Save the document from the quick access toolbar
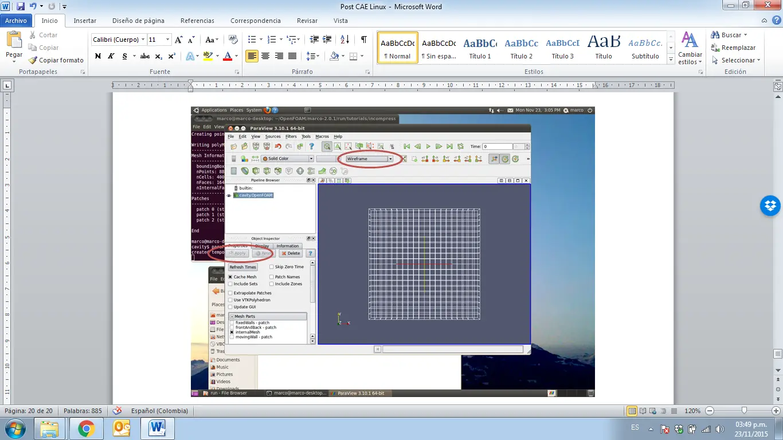 (x=21, y=7)
